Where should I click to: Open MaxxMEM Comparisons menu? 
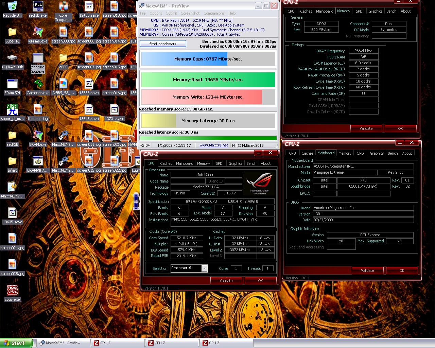tap(214, 13)
